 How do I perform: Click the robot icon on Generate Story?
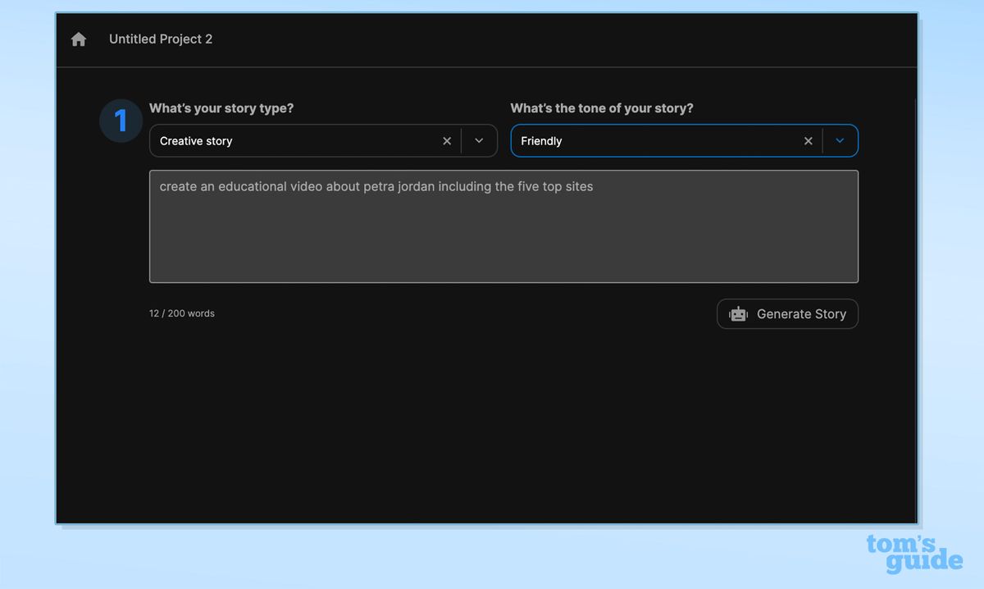click(x=737, y=314)
